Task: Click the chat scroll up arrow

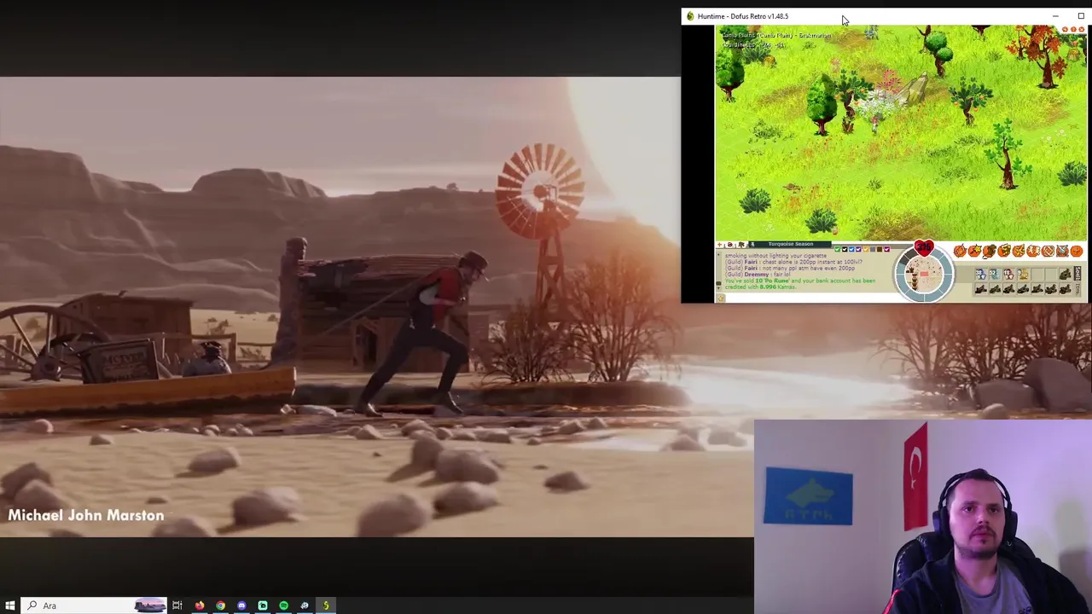Action: (x=718, y=254)
